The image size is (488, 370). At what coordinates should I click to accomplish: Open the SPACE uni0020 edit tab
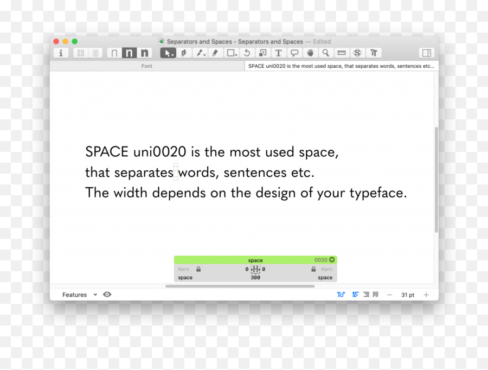342,66
